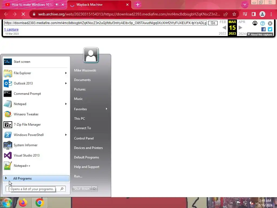This screenshot has width=277, height=208.
Task: Click the user account picture
Action: [x=91, y=55]
